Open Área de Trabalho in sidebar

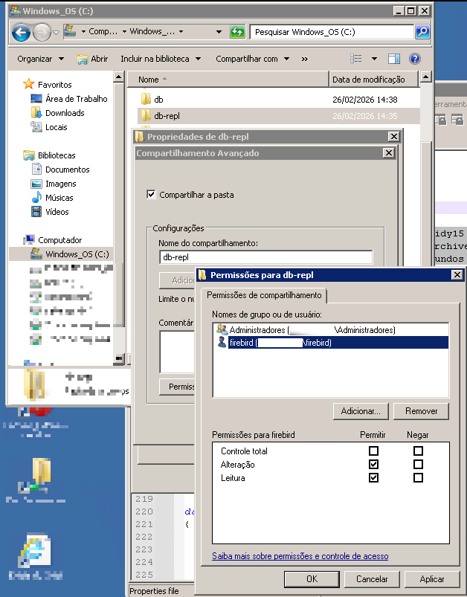coord(69,99)
